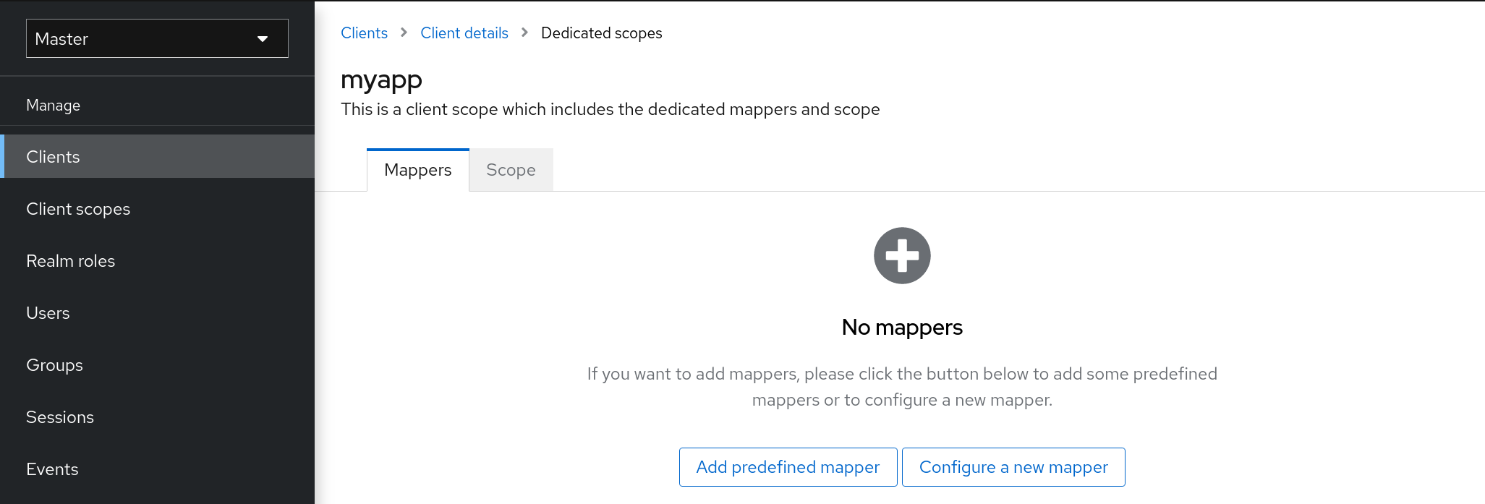1485x504 pixels.
Task: Open Client details breadcrumb link
Action: (464, 33)
